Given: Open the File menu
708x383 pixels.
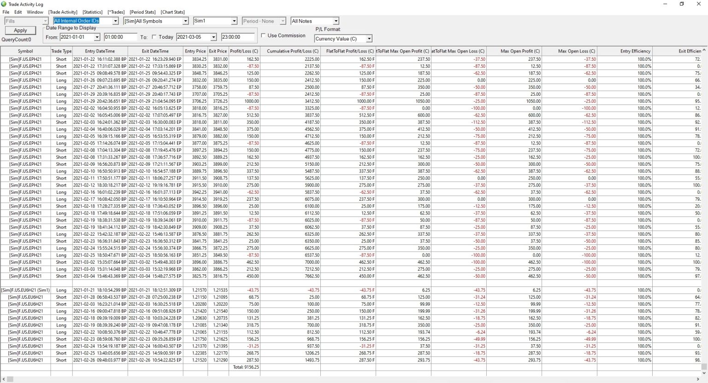Looking at the screenshot, I should (x=6, y=12).
